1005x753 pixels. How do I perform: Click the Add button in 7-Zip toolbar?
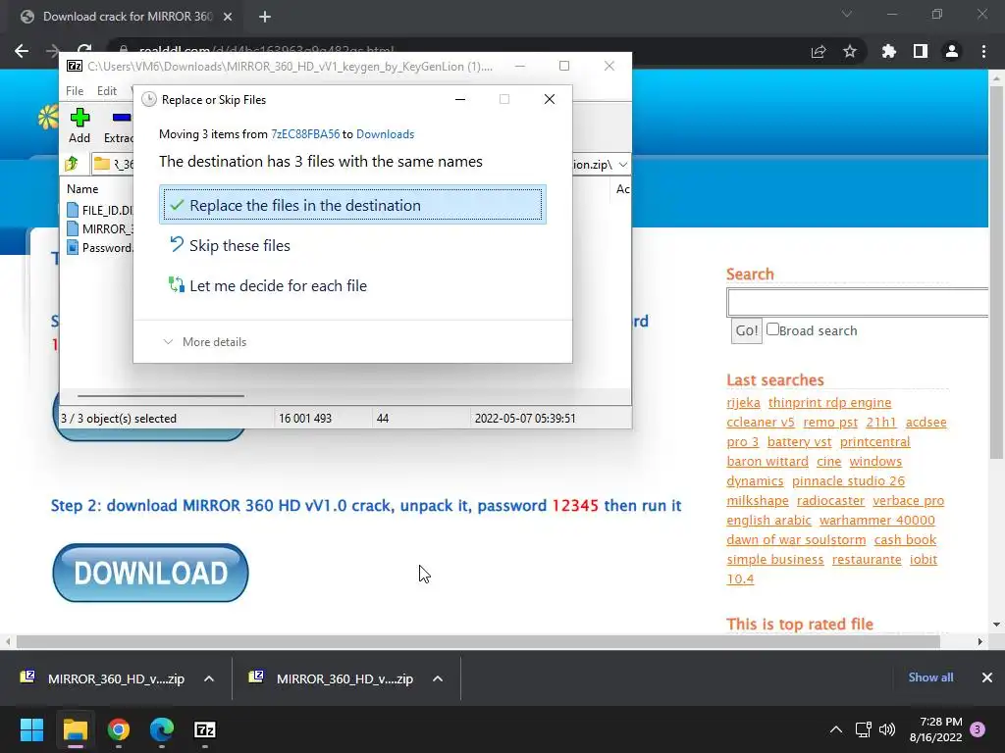[79, 125]
